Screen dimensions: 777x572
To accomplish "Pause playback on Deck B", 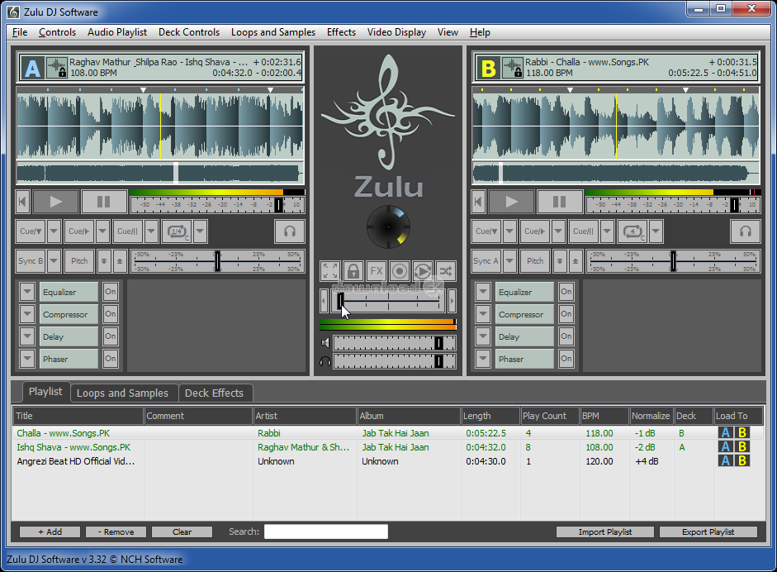I will coord(559,201).
